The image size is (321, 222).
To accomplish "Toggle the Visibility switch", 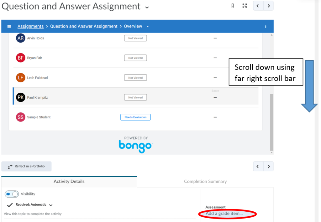I will [12, 194].
